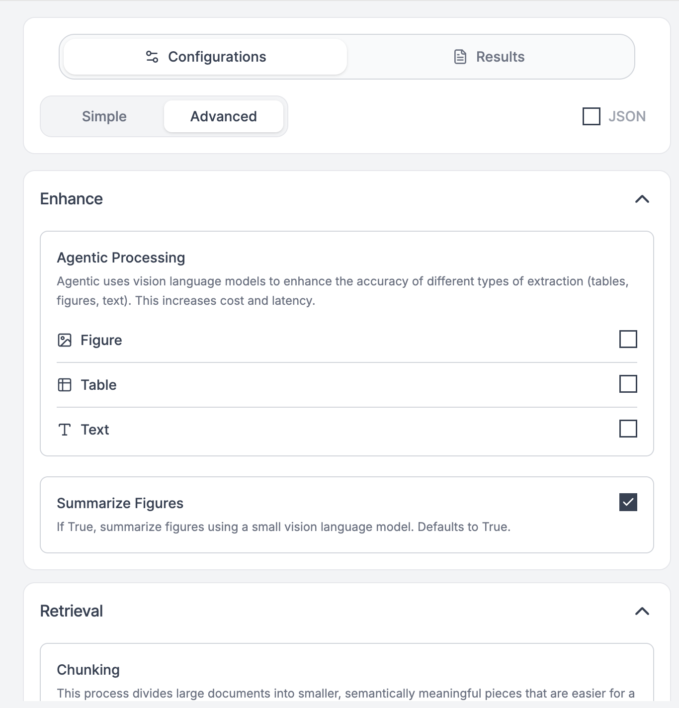This screenshot has width=679, height=708.
Task: Collapse the Retrieval section chevron
Action: pos(642,611)
